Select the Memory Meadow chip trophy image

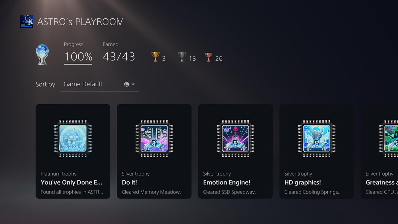[x=154, y=138]
